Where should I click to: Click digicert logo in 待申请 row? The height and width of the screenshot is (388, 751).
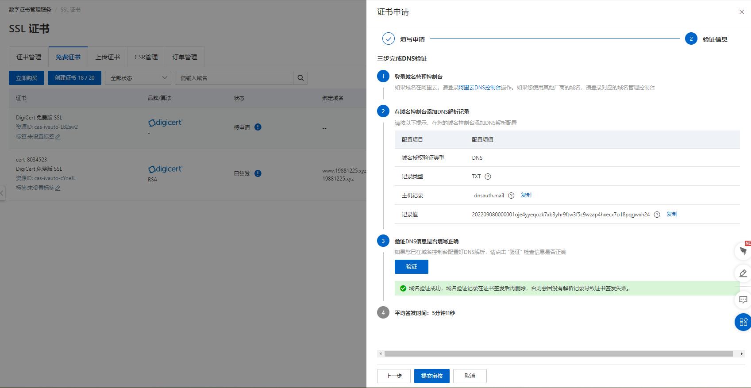[165, 123]
